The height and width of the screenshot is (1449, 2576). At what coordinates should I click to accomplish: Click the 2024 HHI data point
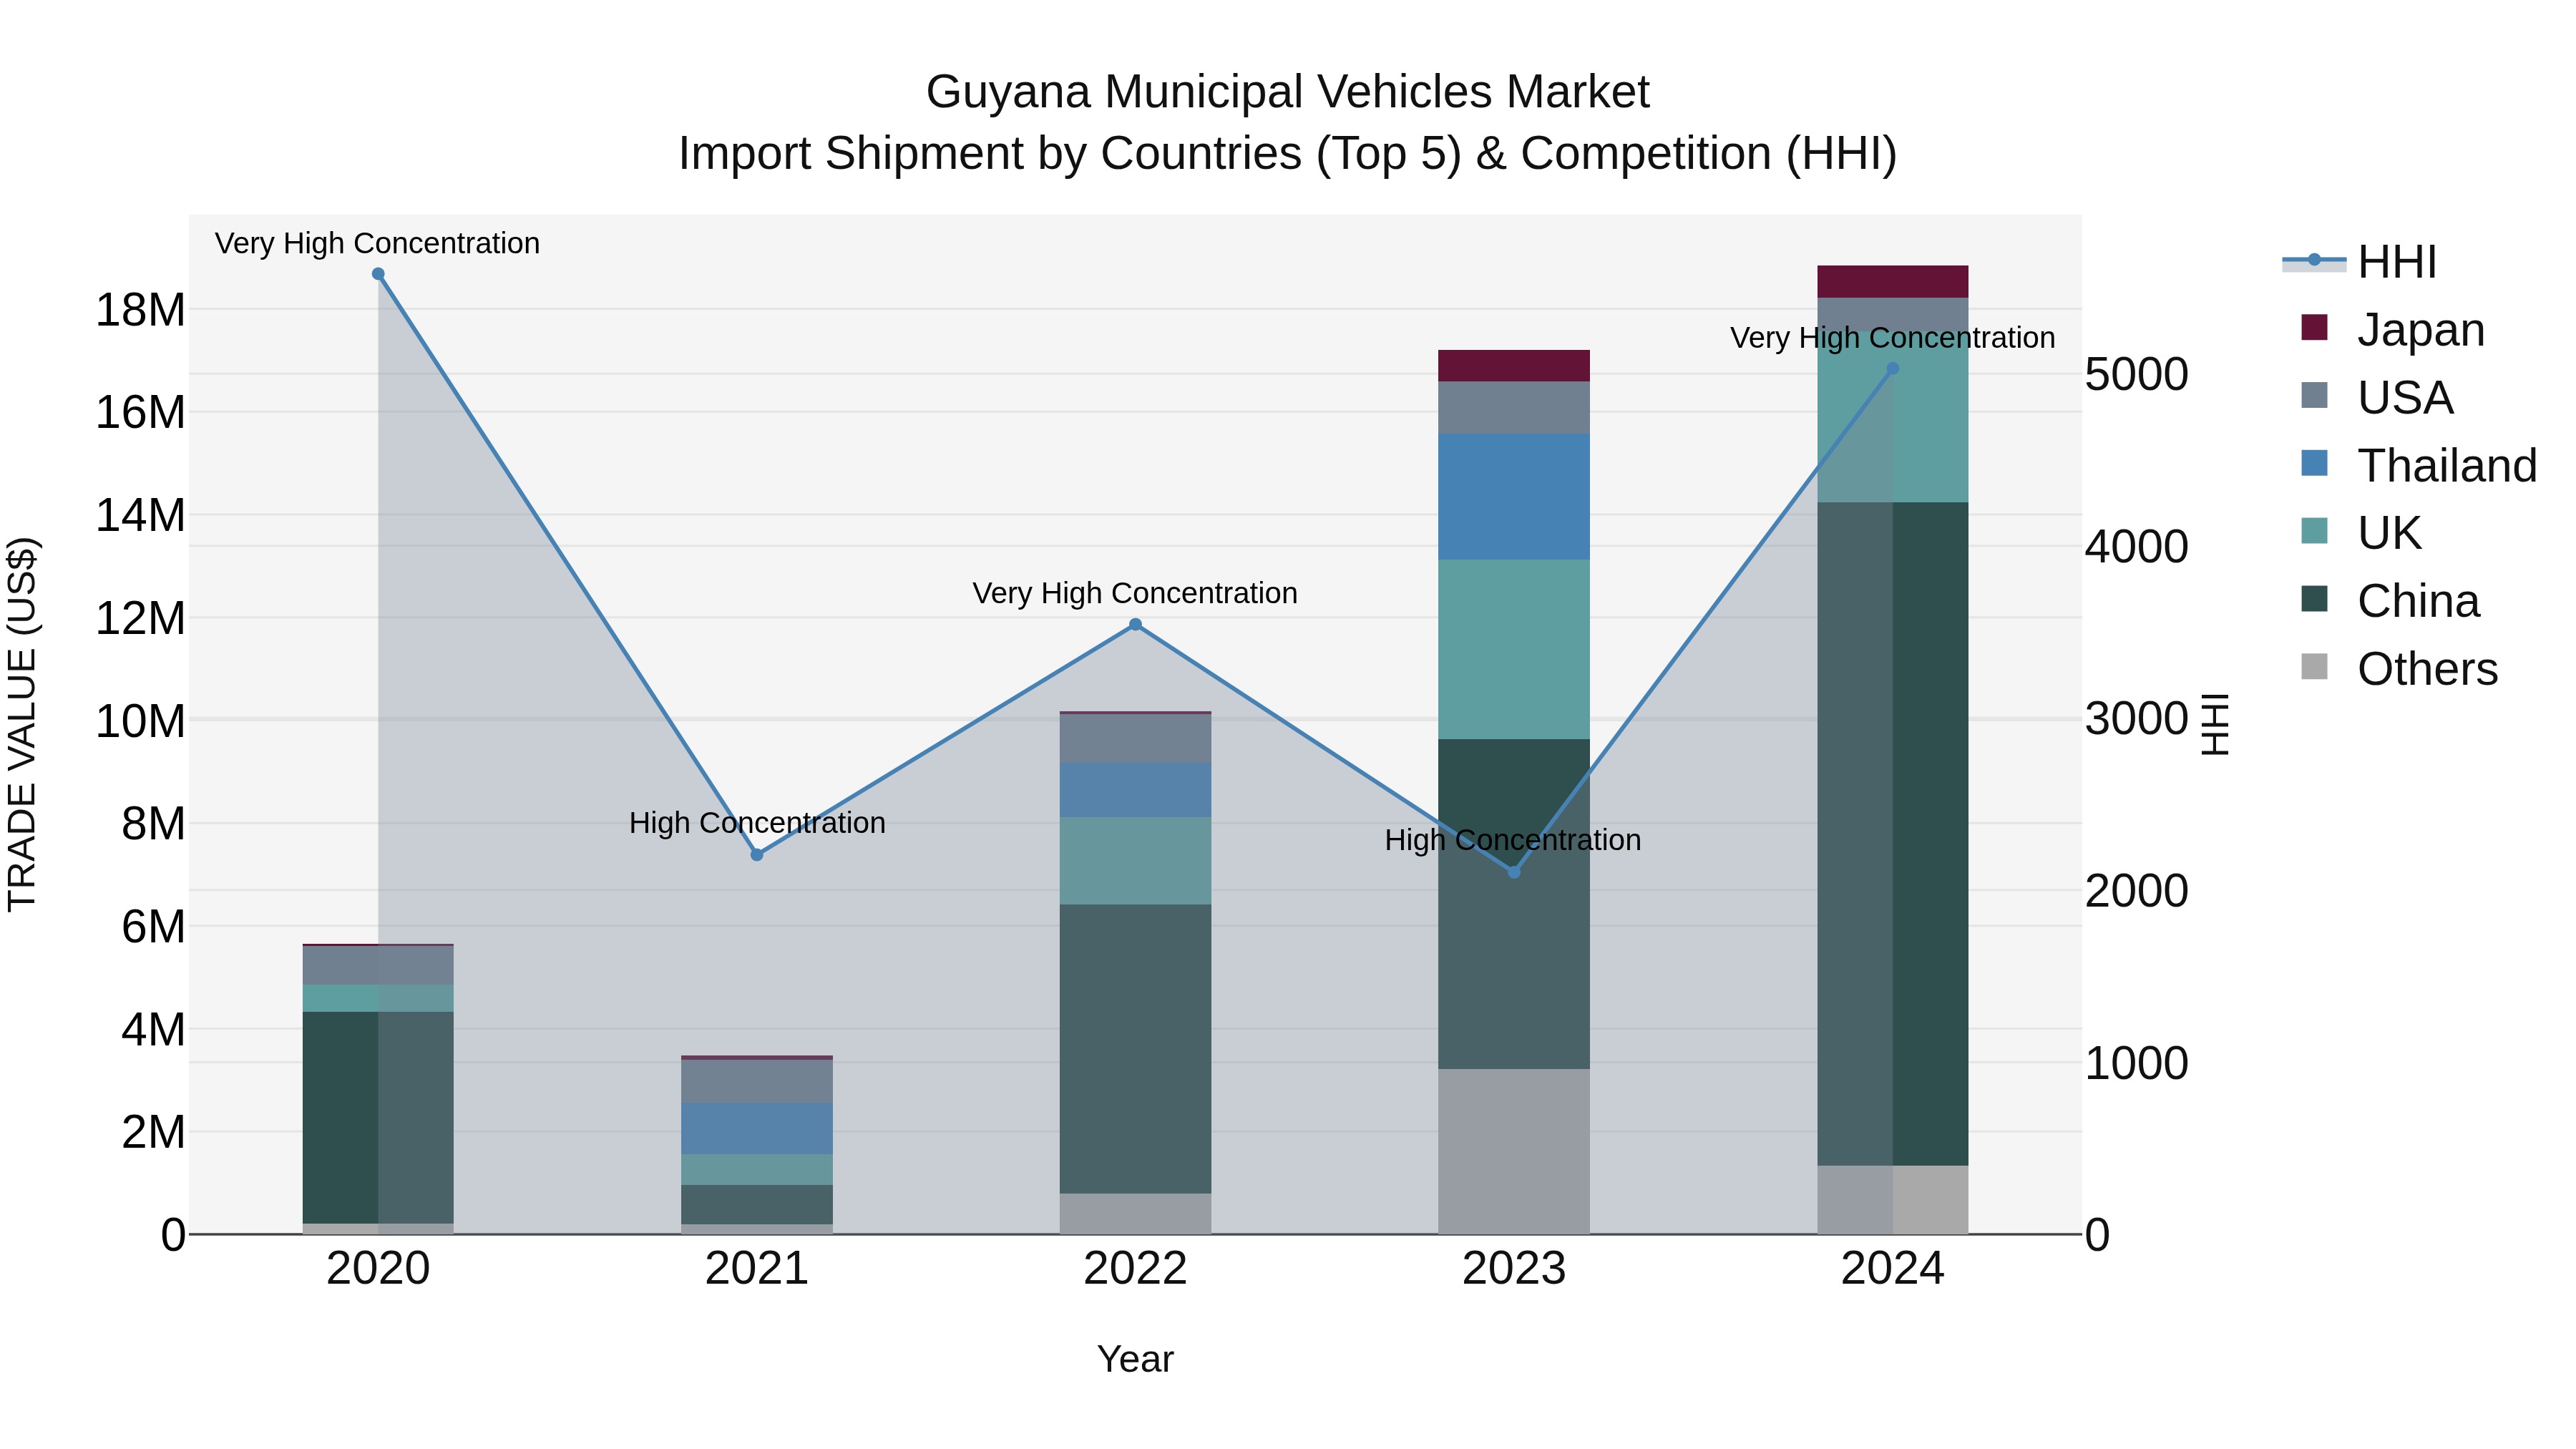click(x=1892, y=369)
